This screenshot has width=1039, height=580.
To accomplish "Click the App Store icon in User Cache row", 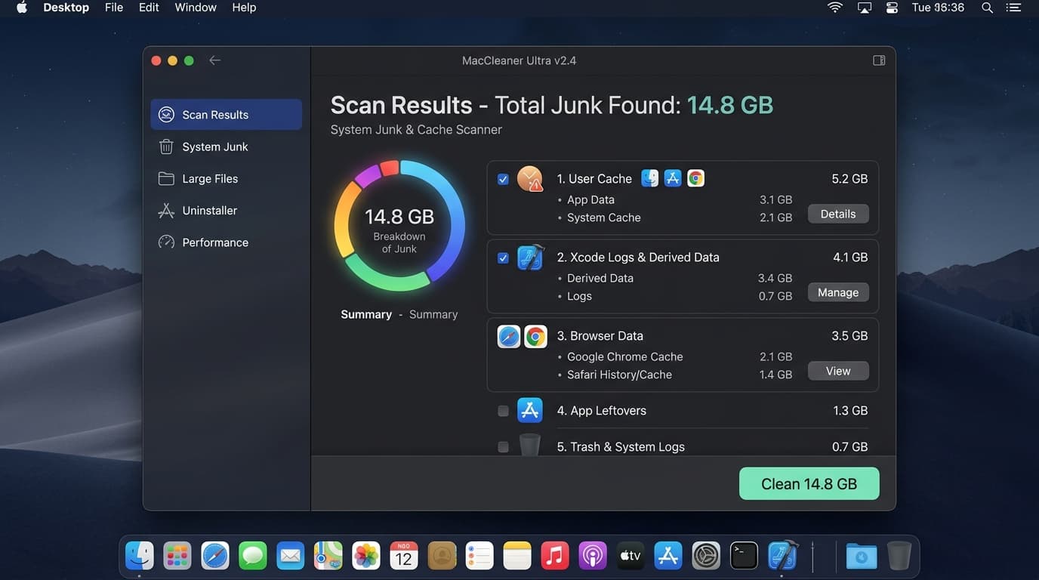I will 673,178.
